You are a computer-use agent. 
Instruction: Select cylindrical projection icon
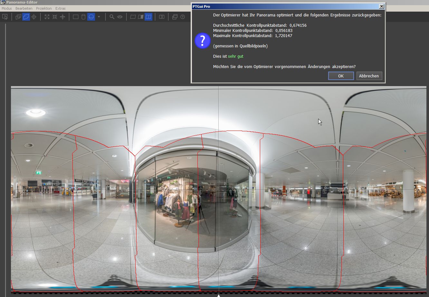pyautogui.click(x=83, y=17)
